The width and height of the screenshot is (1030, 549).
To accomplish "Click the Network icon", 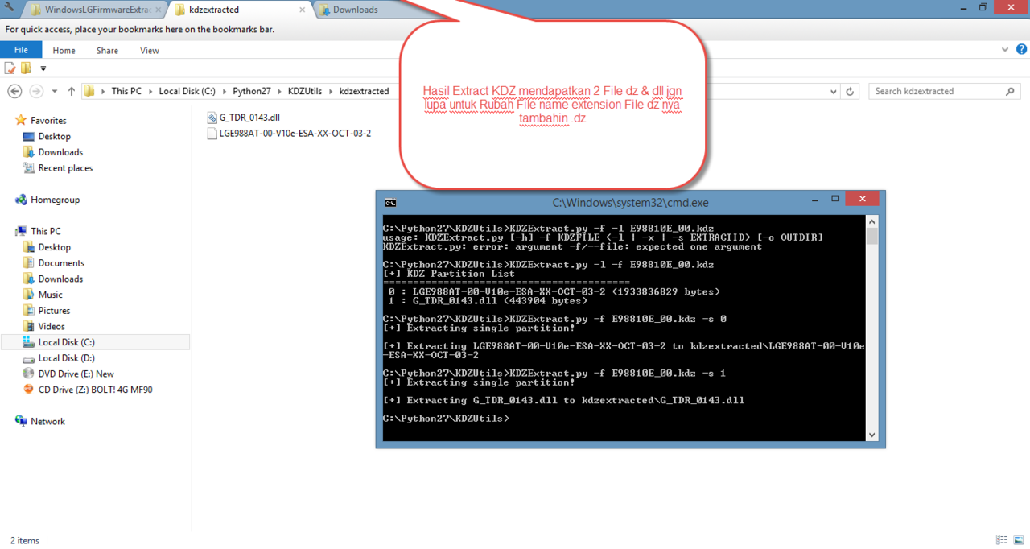I will 21,421.
